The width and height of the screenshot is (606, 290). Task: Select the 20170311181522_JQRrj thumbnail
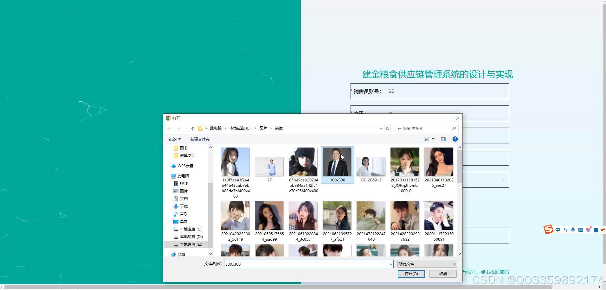tap(405, 162)
